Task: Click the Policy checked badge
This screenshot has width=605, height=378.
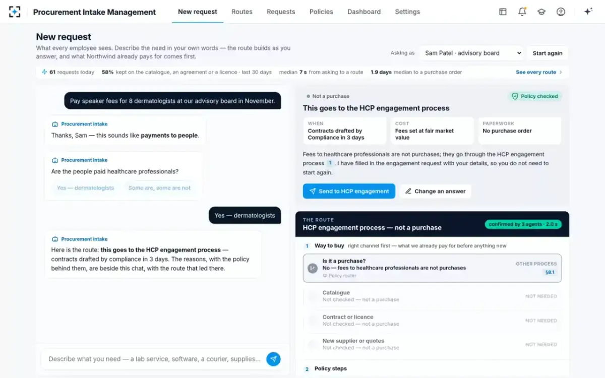Action: pos(535,96)
